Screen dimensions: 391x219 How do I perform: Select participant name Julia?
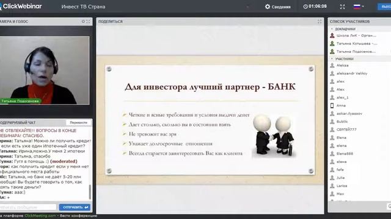(340, 178)
